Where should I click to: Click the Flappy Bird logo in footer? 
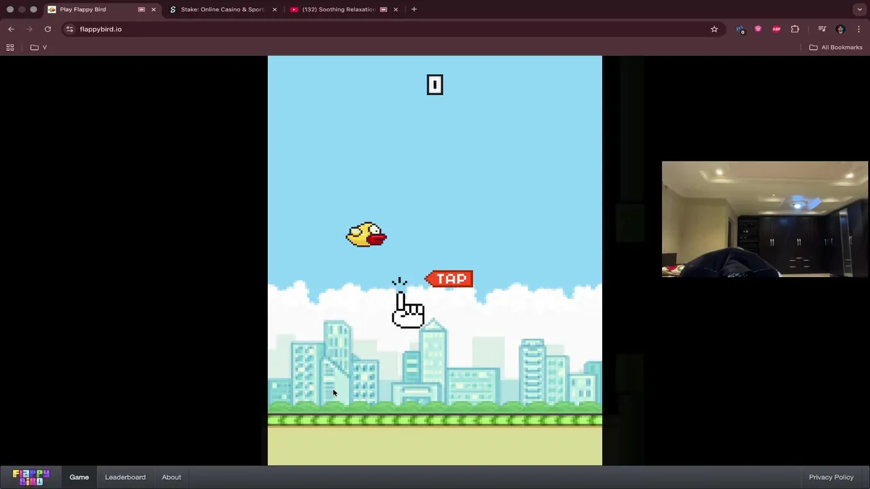(31, 477)
